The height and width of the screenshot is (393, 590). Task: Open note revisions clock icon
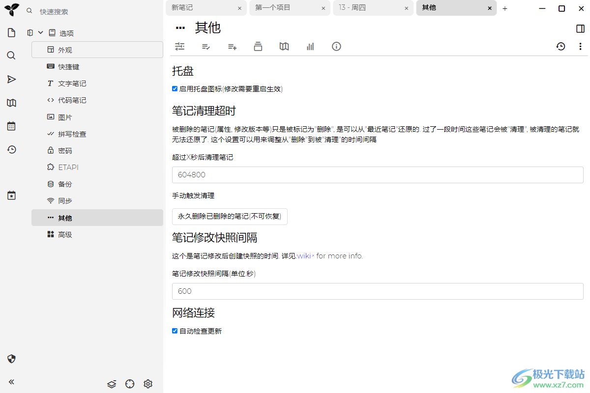coord(560,46)
